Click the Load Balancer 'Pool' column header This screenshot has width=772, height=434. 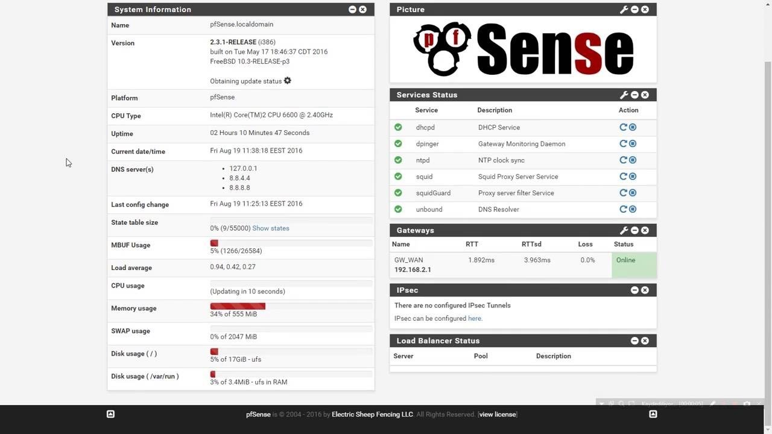(481, 356)
